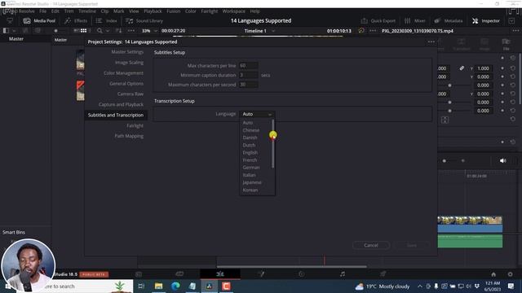Screen dimensions: 522x293
Task: Click the weather Mostly cloudy widget
Action: click(383, 286)
